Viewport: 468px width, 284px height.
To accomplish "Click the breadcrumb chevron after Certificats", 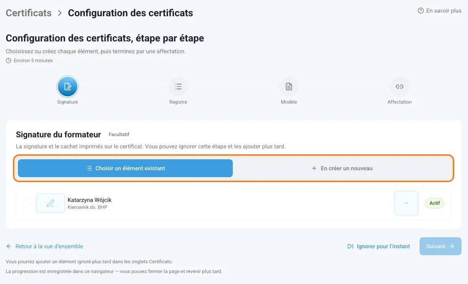I will (x=60, y=13).
